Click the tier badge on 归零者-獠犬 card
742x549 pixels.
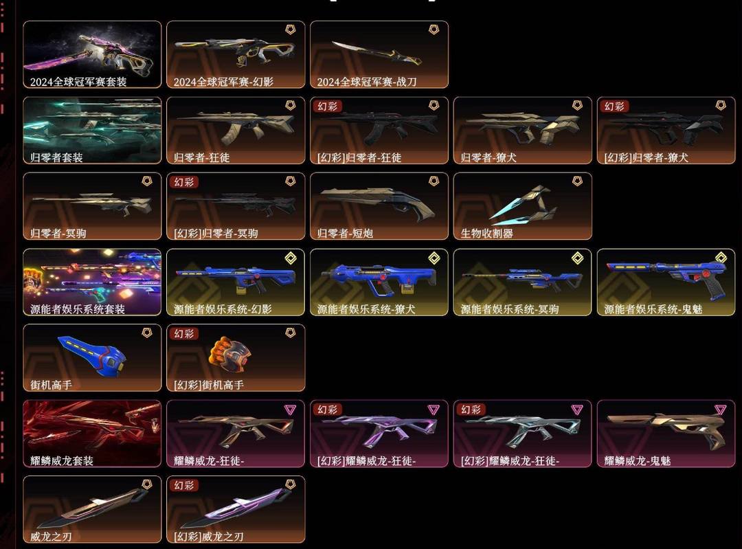[x=577, y=106]
